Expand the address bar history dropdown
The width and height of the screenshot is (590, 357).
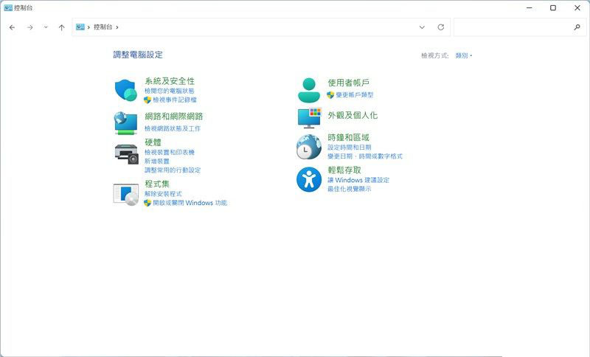click(422, 27)
